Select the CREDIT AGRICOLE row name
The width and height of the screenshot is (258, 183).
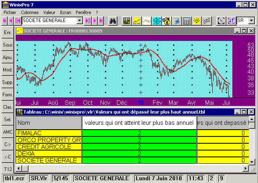(x=49, y=147)
